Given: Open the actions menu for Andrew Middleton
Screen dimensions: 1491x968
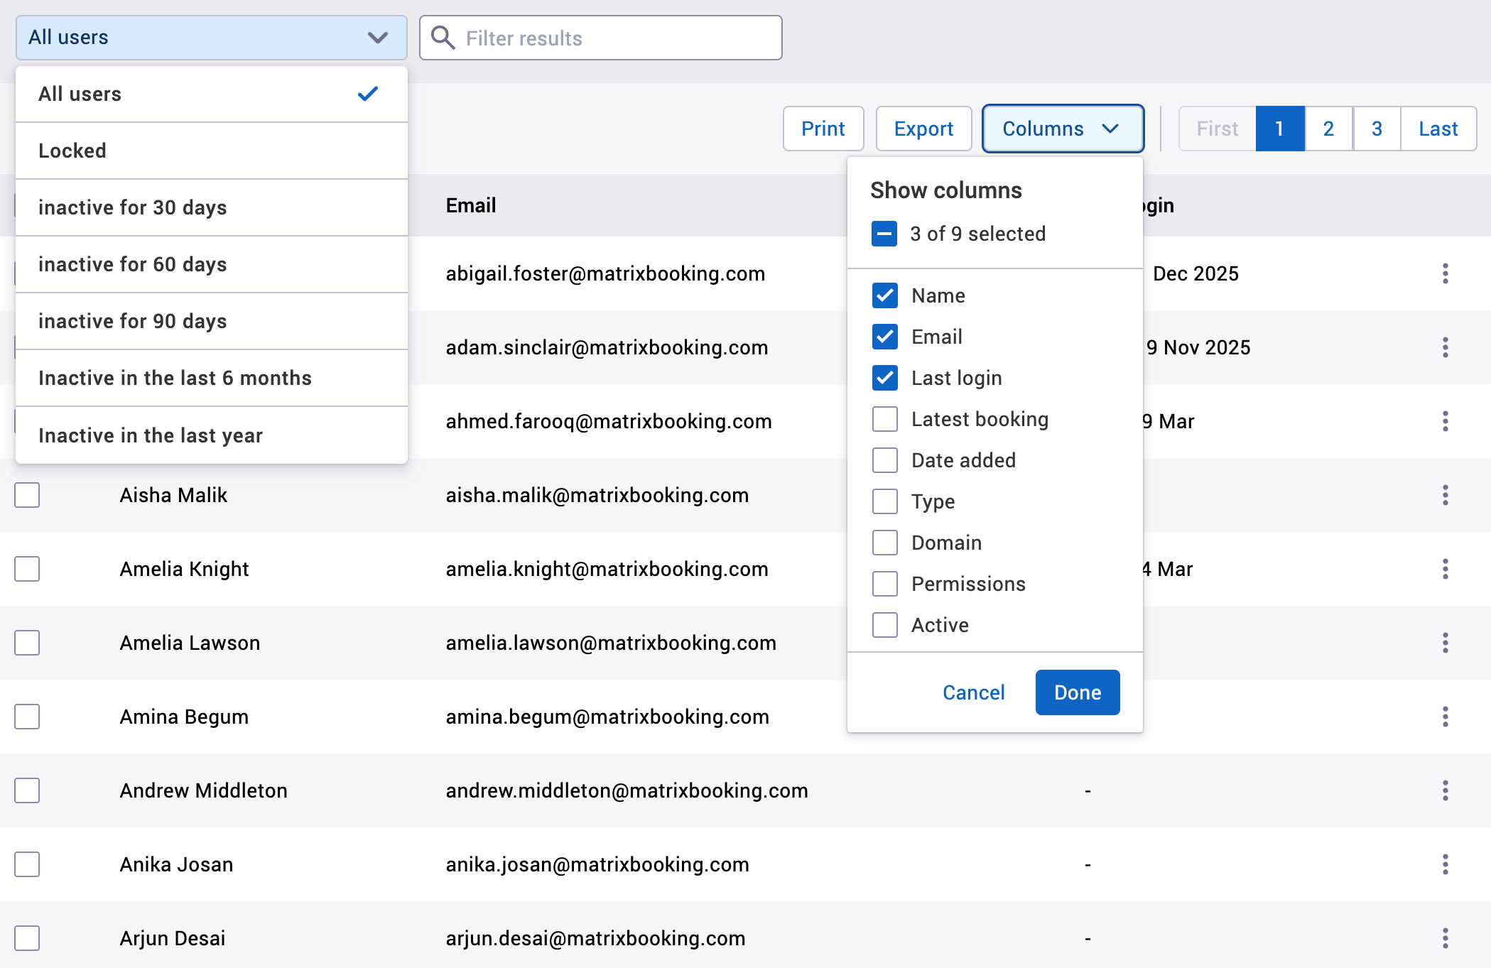Looking at the screenshot, I should point(1446,790).
